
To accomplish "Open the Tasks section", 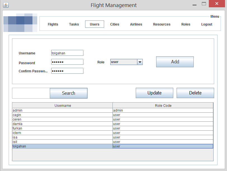I will coord(74,24).
